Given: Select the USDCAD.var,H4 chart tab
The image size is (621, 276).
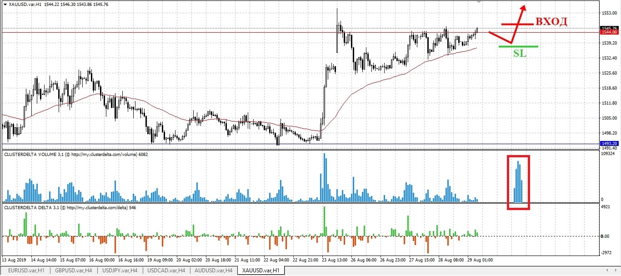Looking at the screenshot, I should [166, 271].
